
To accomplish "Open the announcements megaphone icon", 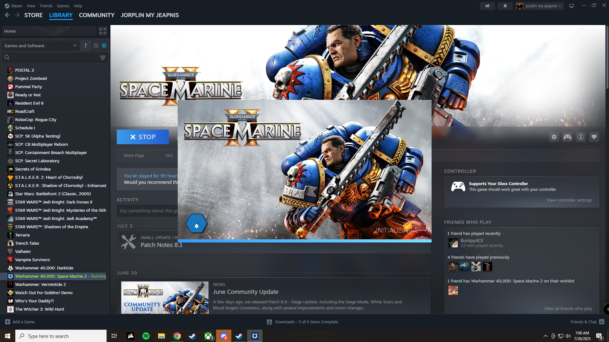I will tap(487, 6).
